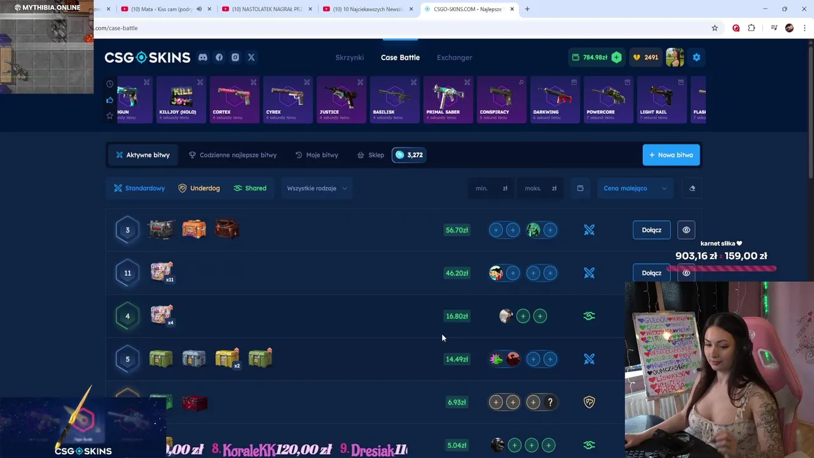
Task: Click the case marked x11 in 11-round battle
Action: coord(162,272)
